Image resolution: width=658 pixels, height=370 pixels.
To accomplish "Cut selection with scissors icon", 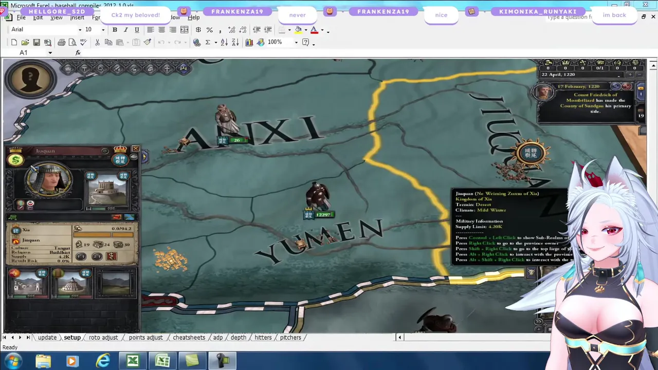I will click(x=97, y=42).
